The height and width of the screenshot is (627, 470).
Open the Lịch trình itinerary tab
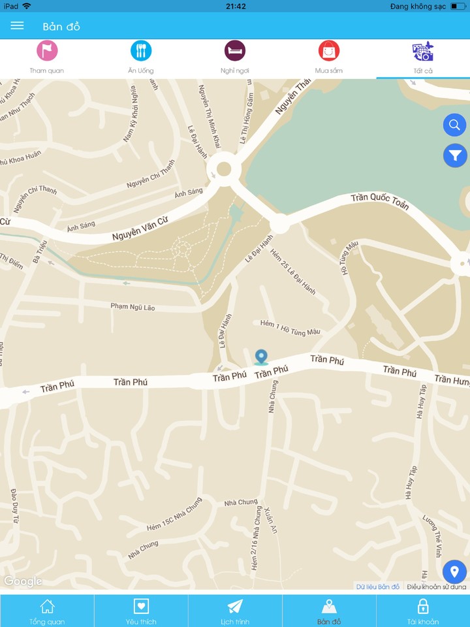click(x=234, y=611)
